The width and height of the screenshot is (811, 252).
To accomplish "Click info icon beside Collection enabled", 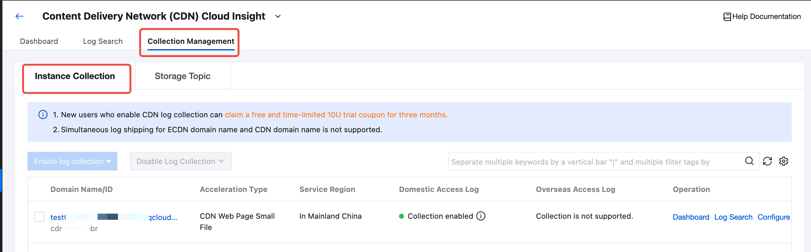I will click(x=481, y=216).
